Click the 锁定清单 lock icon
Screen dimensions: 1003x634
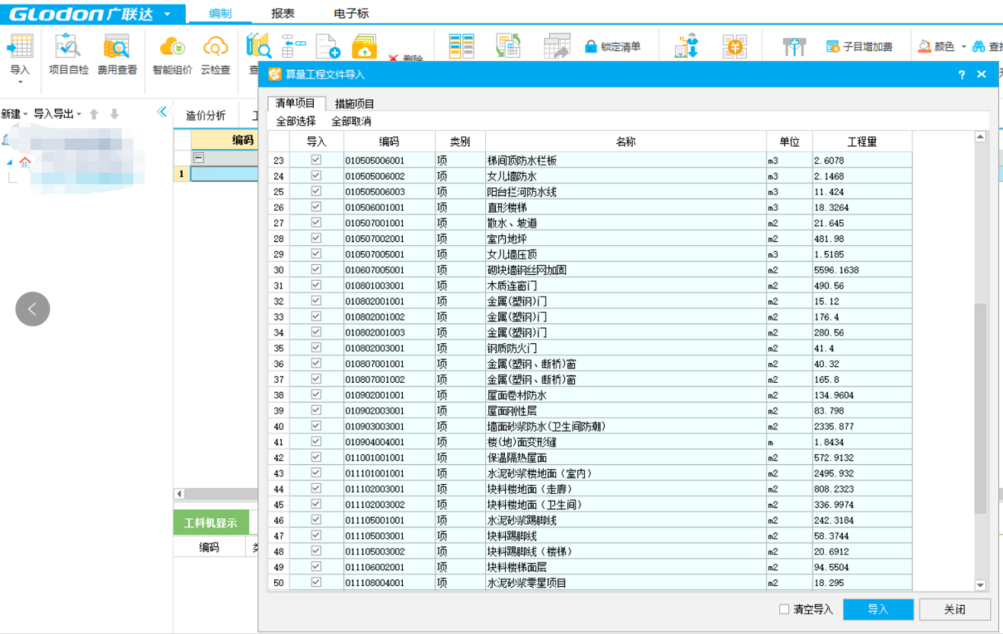coord(590,47)
